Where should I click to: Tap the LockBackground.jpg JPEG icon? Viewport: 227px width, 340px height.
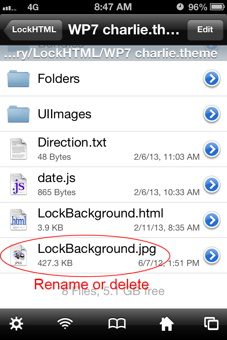point(18,255)
